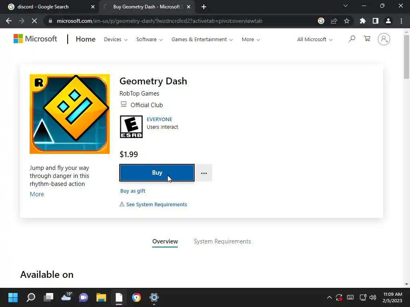
Task: Click the EVERYONE rating link
Action: pyautogui.click(x=159, y=119)
